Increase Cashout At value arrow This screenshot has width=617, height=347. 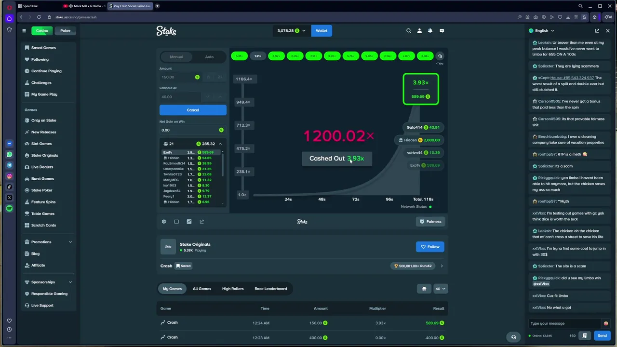point(220,97)
